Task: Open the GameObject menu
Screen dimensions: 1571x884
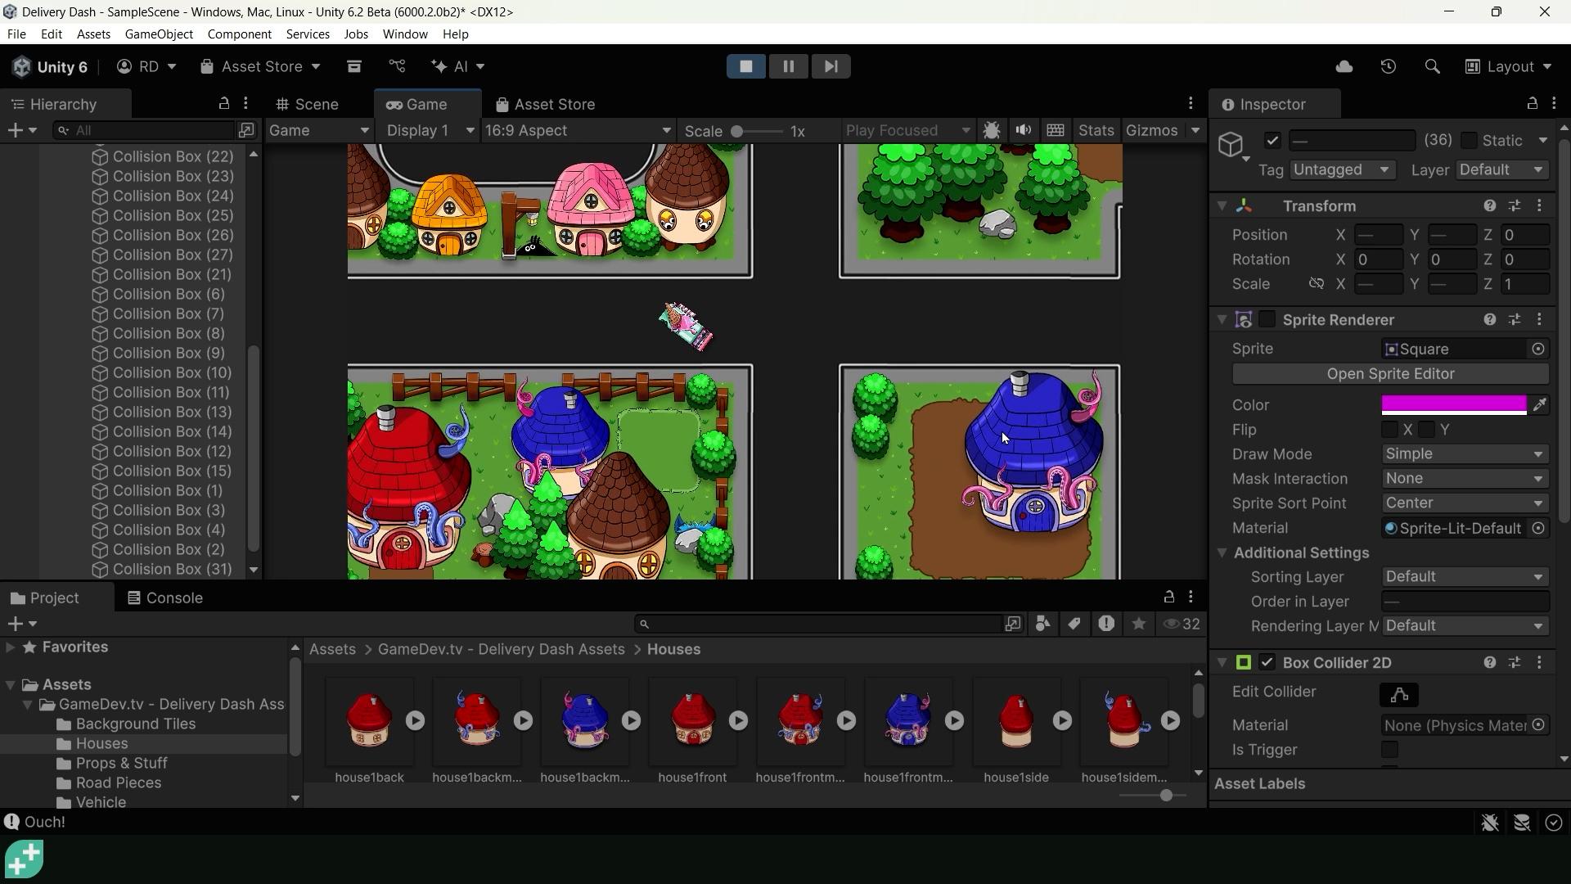Action: [159, 34]
